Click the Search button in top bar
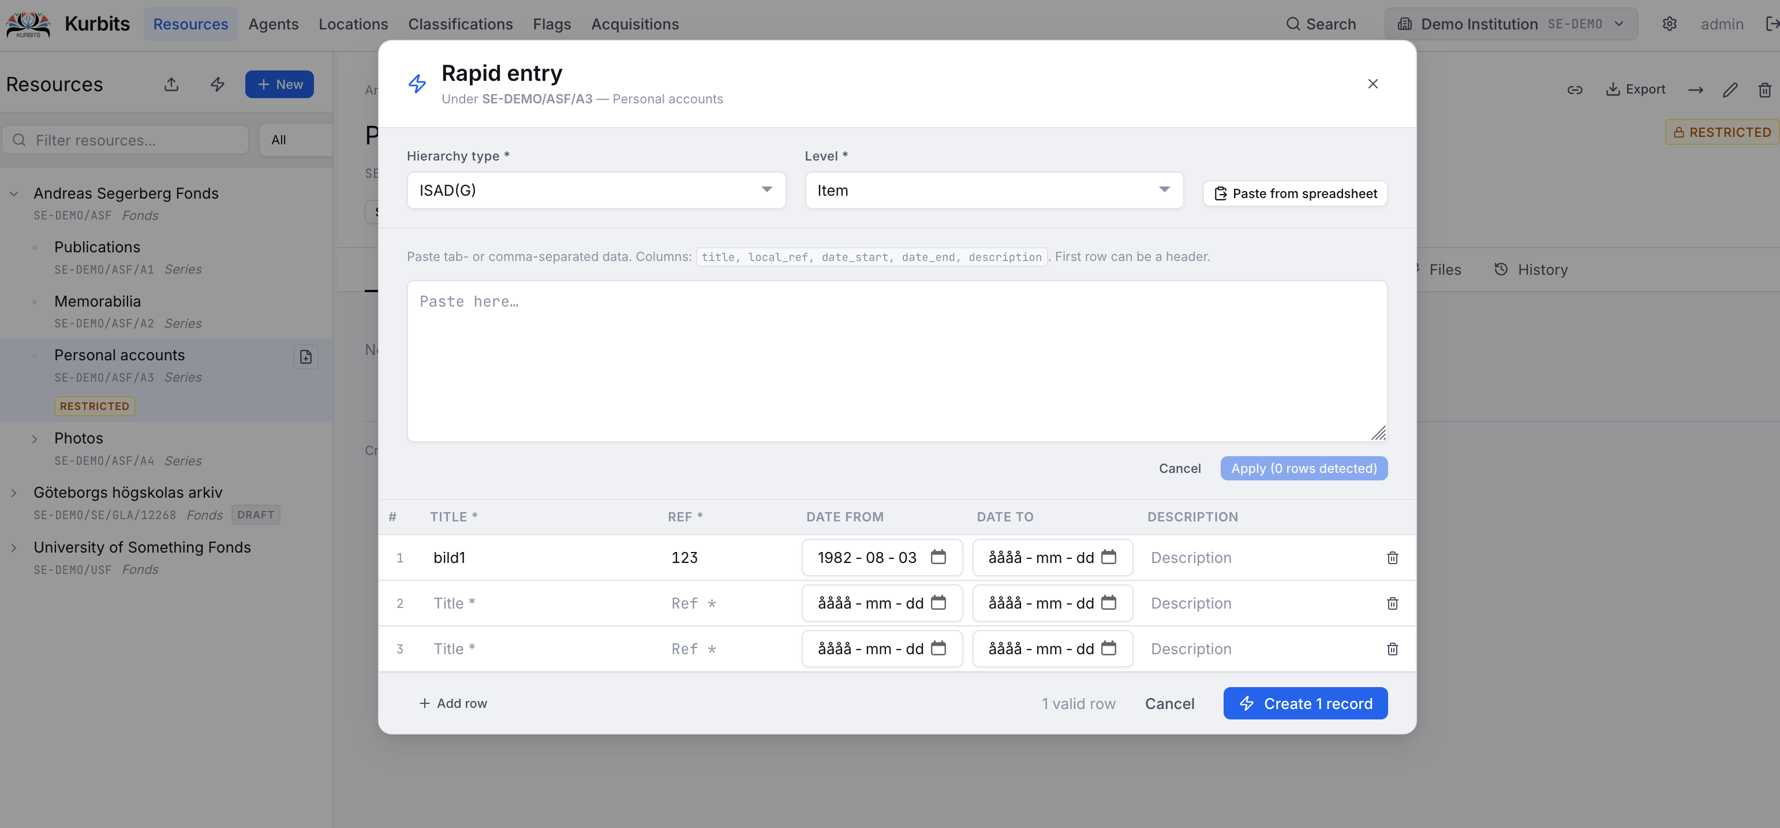This screenshot has width=1780, height=828. pos(1321,24)
